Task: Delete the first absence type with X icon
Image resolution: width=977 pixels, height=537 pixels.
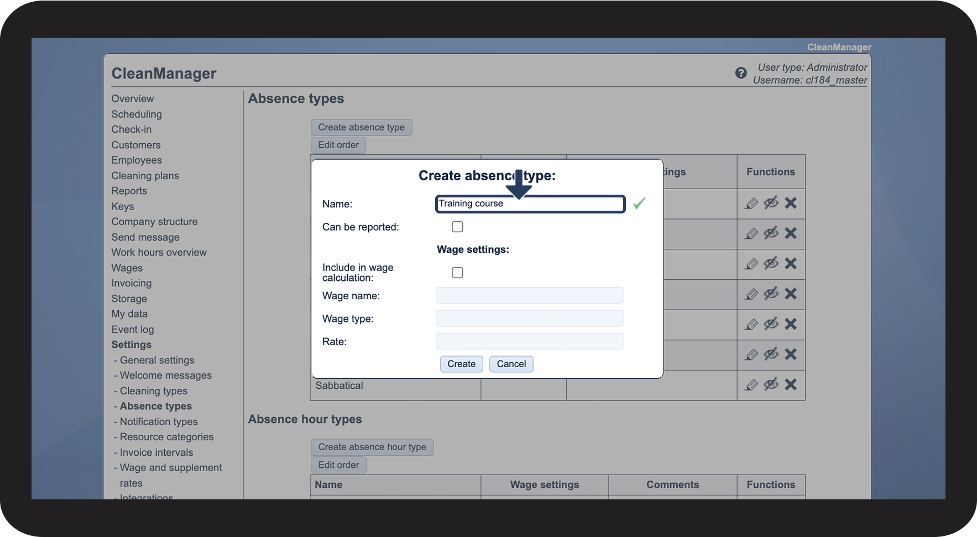Action: point(791,203)
